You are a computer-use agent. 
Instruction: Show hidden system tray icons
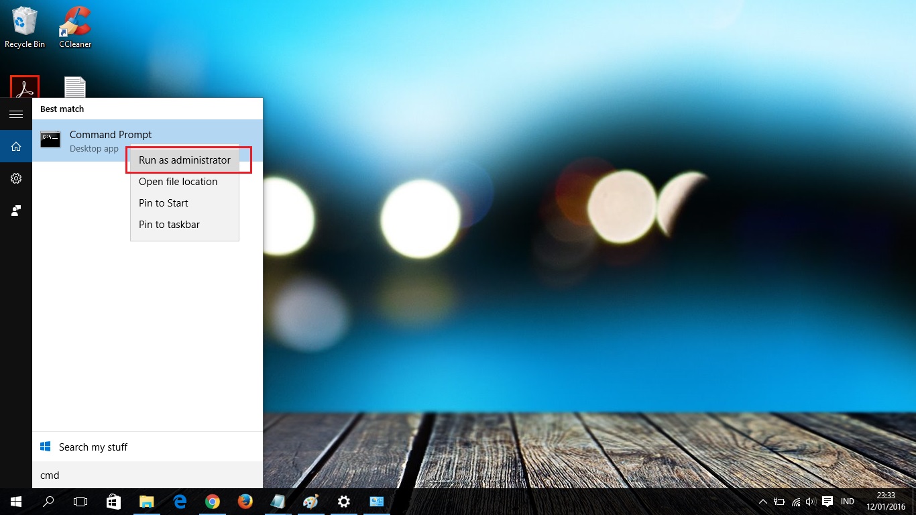tap(763, 501)
